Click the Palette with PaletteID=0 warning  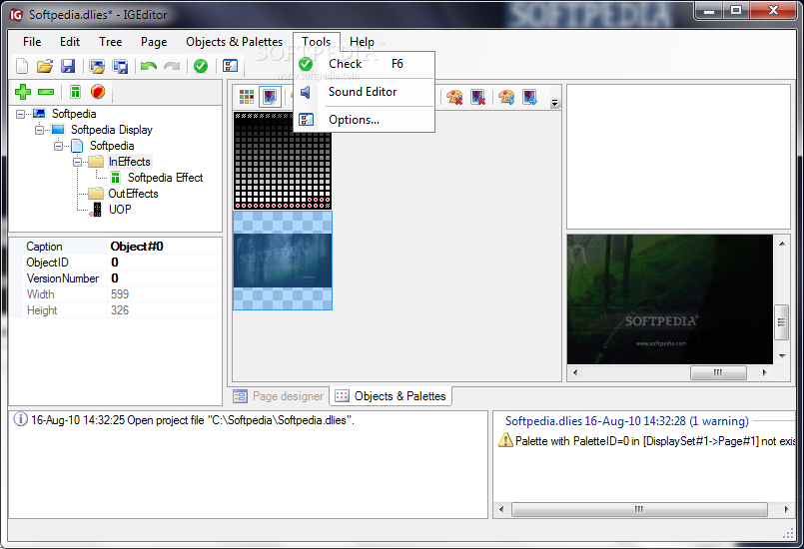click(647, 441)
